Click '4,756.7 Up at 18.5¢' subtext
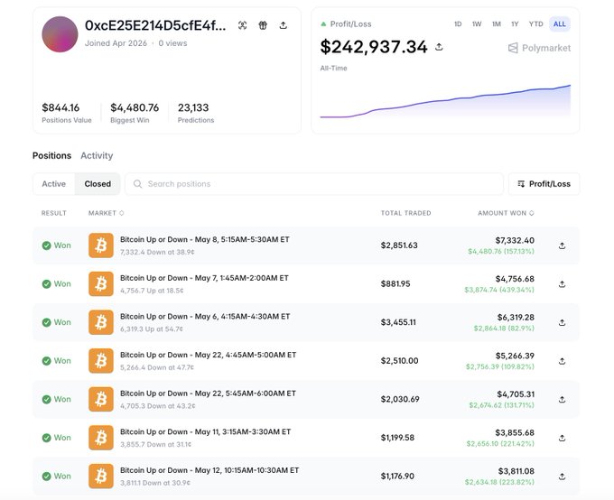Screen dimensions: 614x500 click(x=152, y=291)
